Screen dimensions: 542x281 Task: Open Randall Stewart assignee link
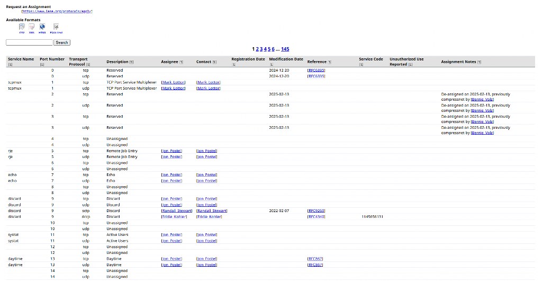[x=177, y=211]
